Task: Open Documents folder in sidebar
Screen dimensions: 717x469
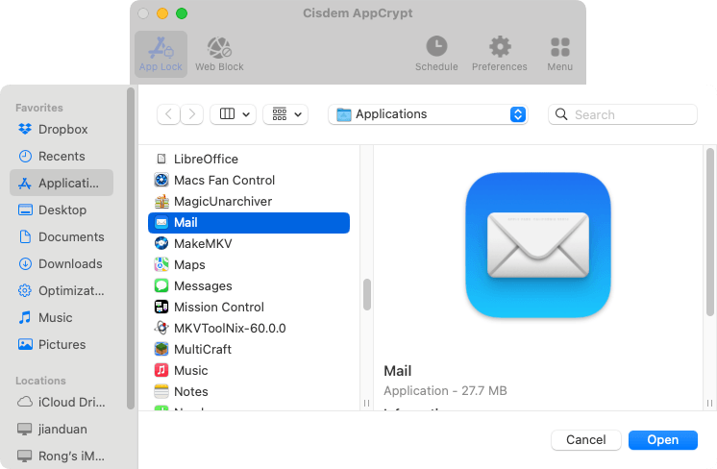Action: coord(62,236)
